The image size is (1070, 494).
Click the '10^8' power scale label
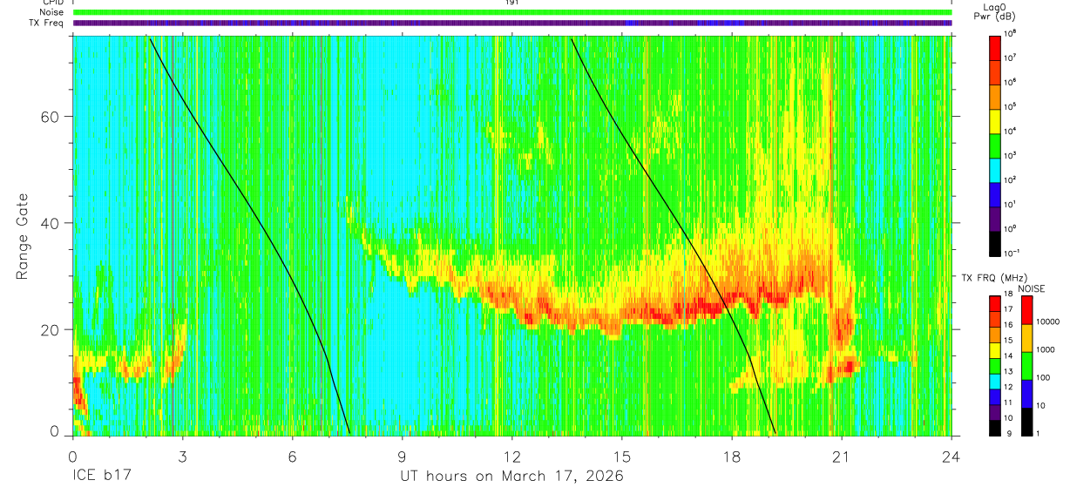coord(1011,33)
